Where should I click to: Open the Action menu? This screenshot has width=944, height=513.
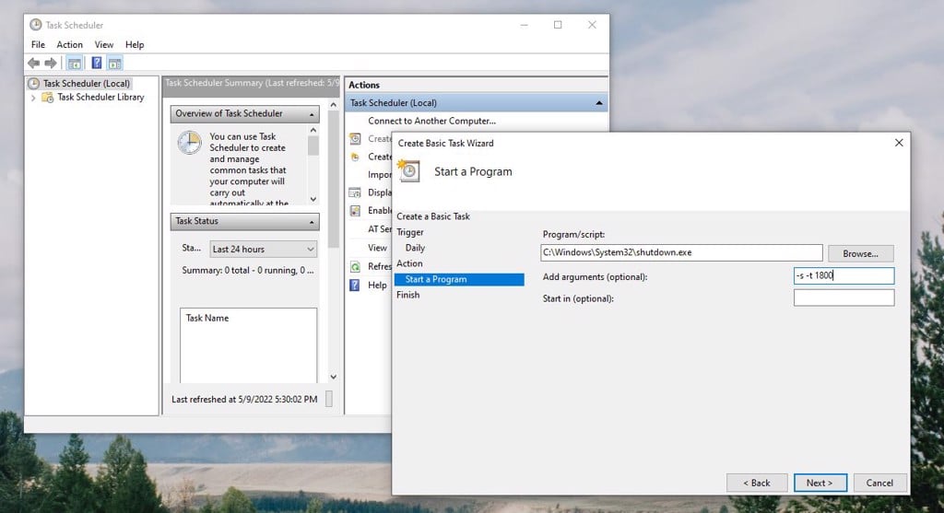coord(70,44)
